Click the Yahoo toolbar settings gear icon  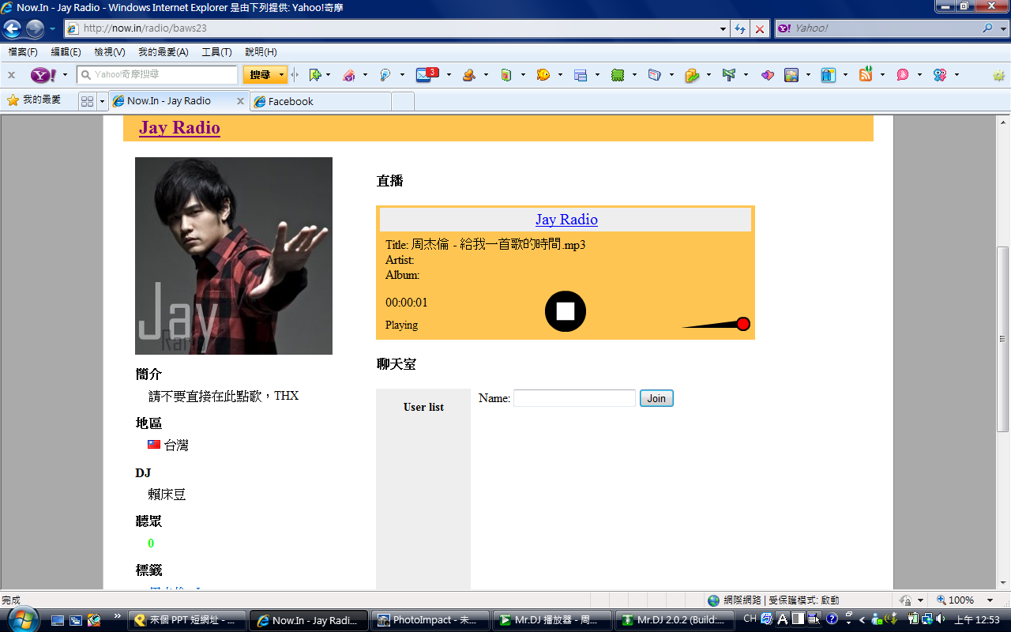point(999,76)
